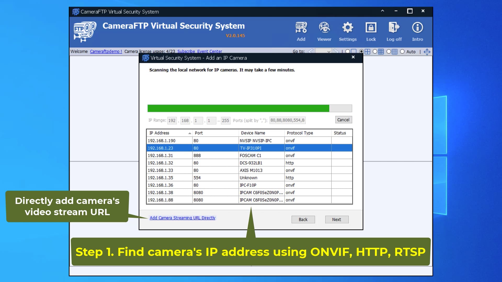Click the fullscreen arrows icon
The image size is (502, 282).
(x=427, y=52)
